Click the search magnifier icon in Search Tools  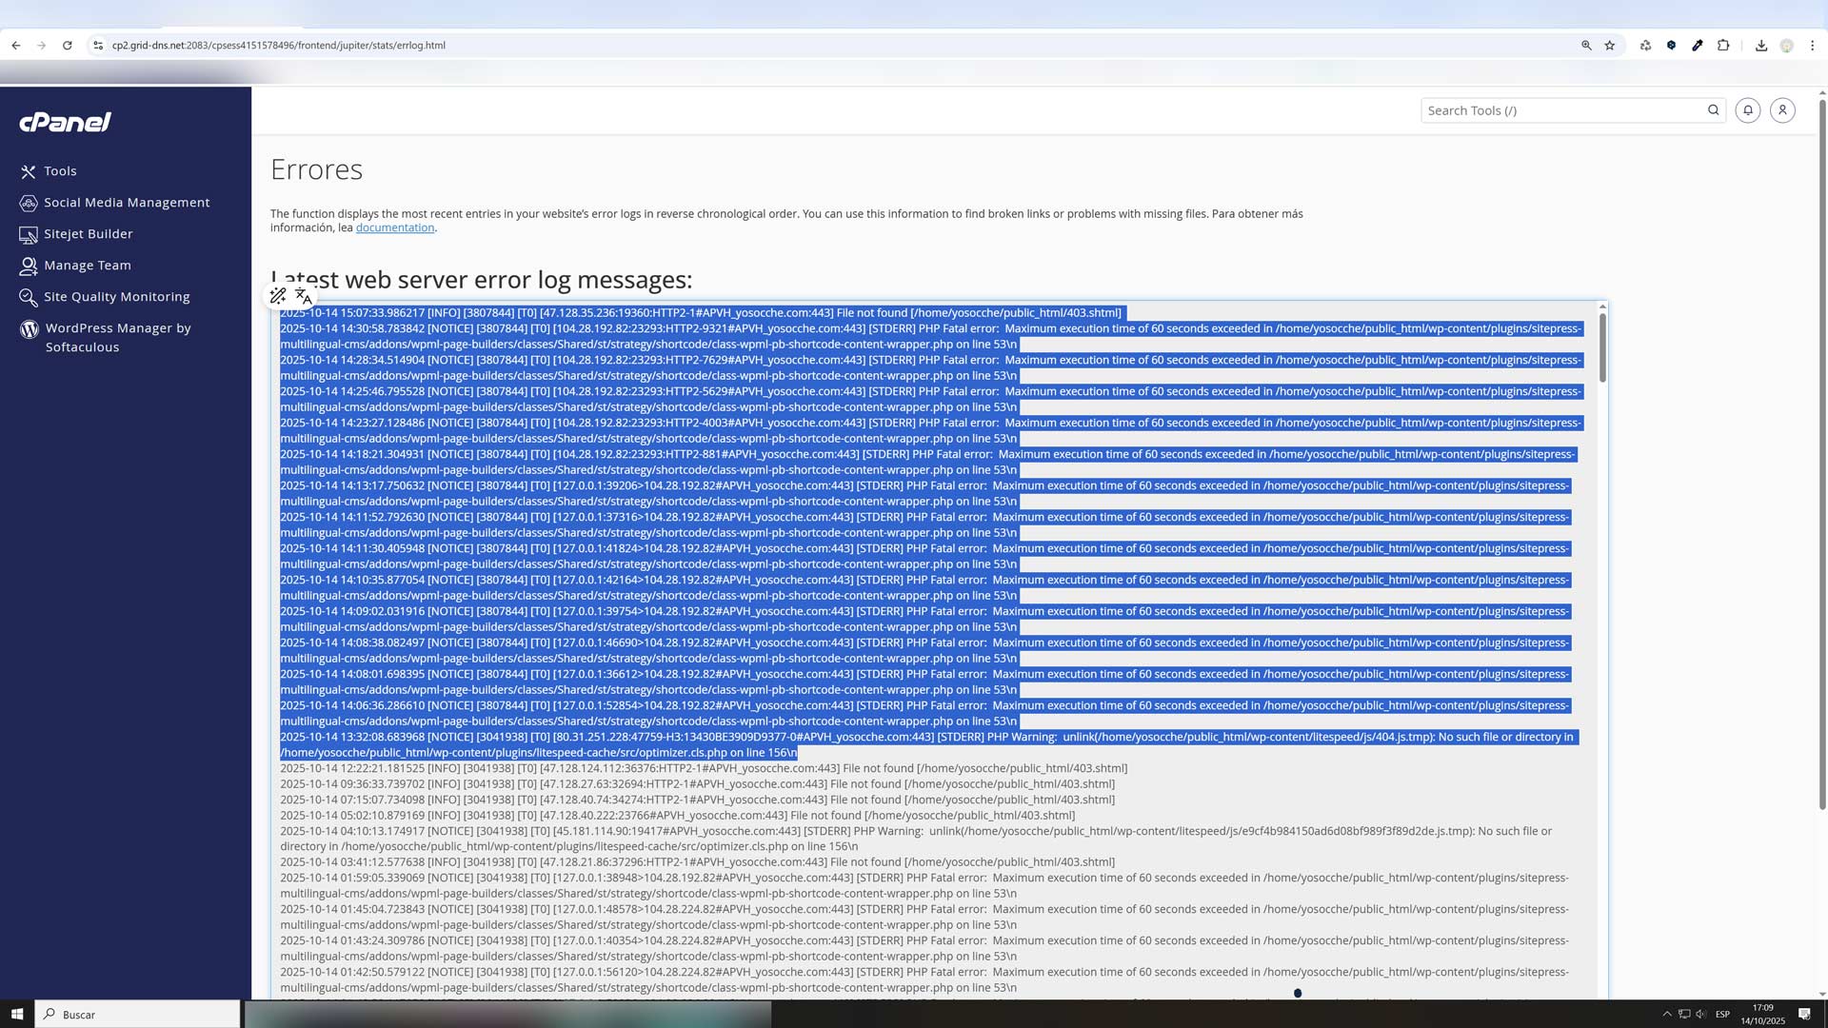(x=1713, y=110)
